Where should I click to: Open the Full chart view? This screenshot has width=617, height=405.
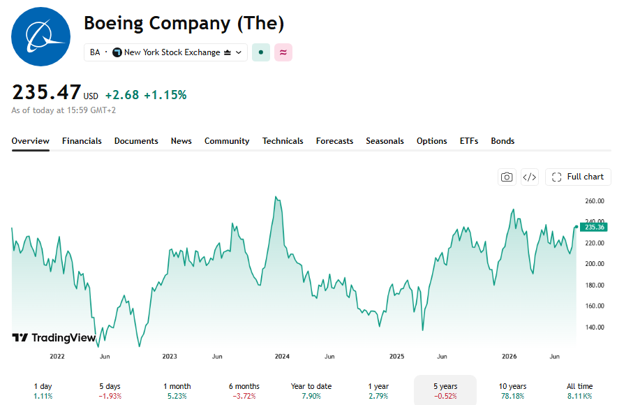(x=578, y=177)
